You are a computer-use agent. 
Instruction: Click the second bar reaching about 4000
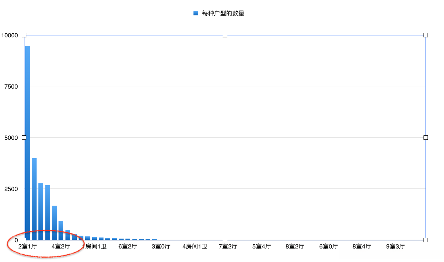coord(34,199)
